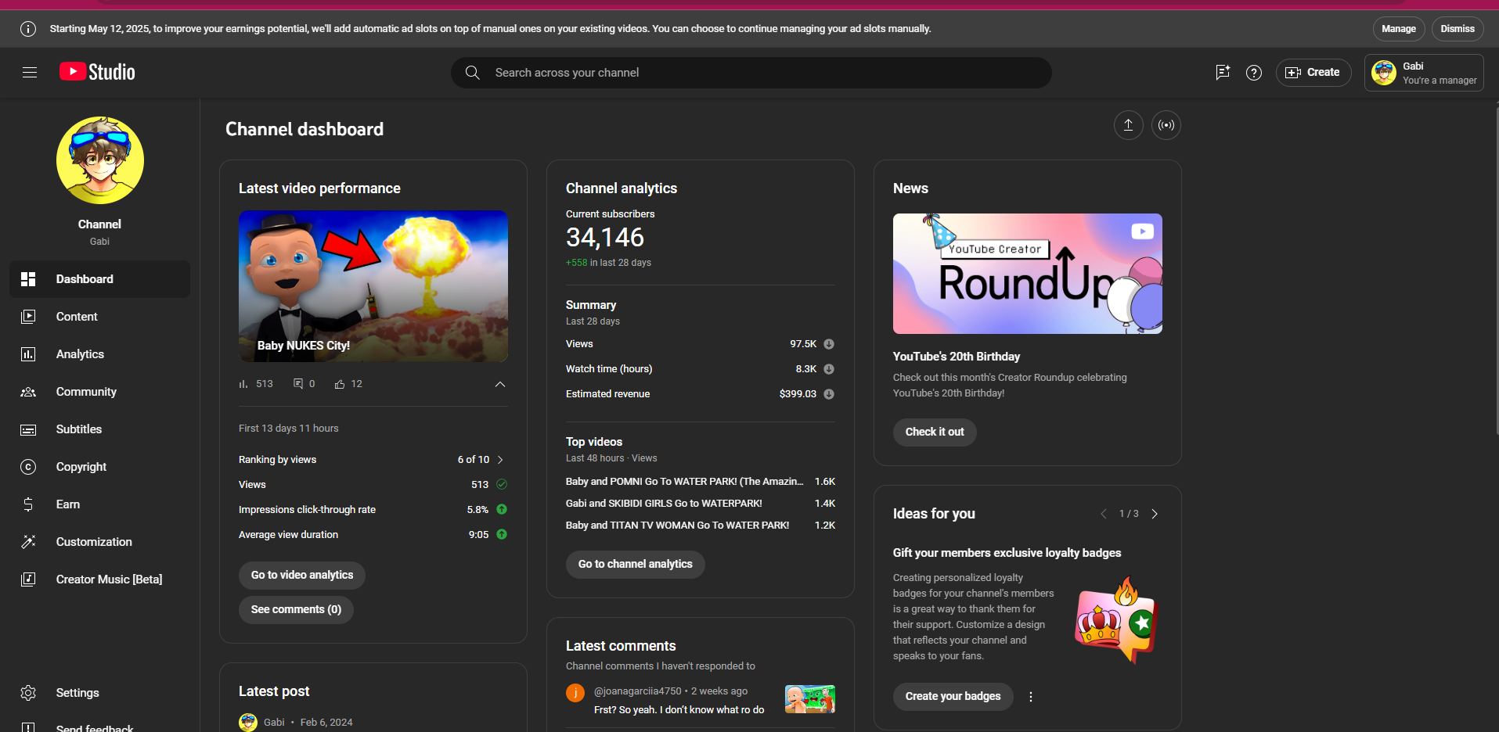The image size is (1499, 732).
Task: Go to next idea with right chevron
Action: (1155, 514)
